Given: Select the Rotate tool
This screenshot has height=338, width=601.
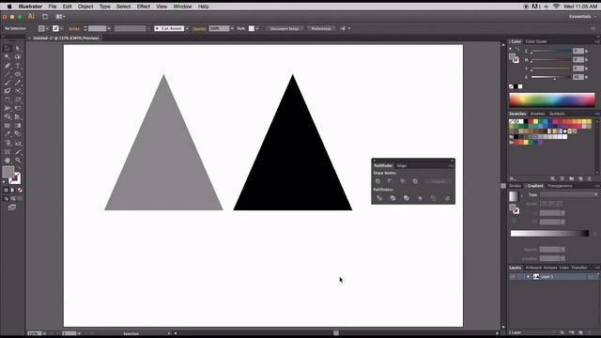Looking at the screenshot, I should 8,100.
